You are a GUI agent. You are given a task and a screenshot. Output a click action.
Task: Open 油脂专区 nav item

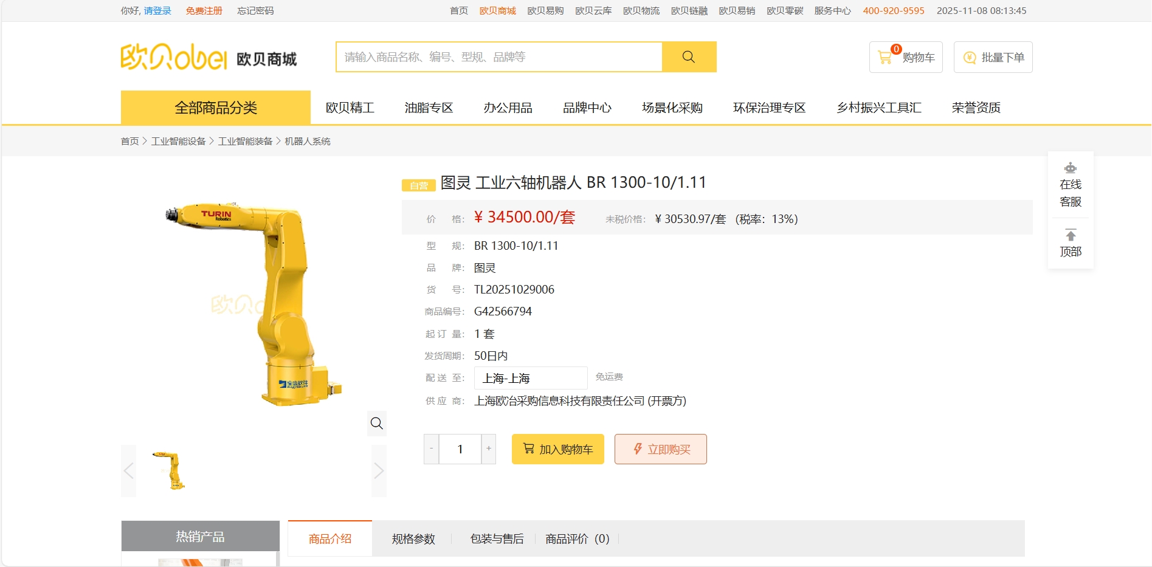point(429,108)
